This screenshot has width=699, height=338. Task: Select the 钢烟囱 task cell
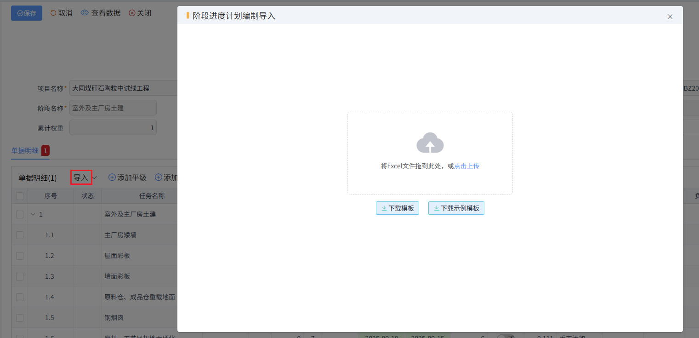[x=140, y=318]
